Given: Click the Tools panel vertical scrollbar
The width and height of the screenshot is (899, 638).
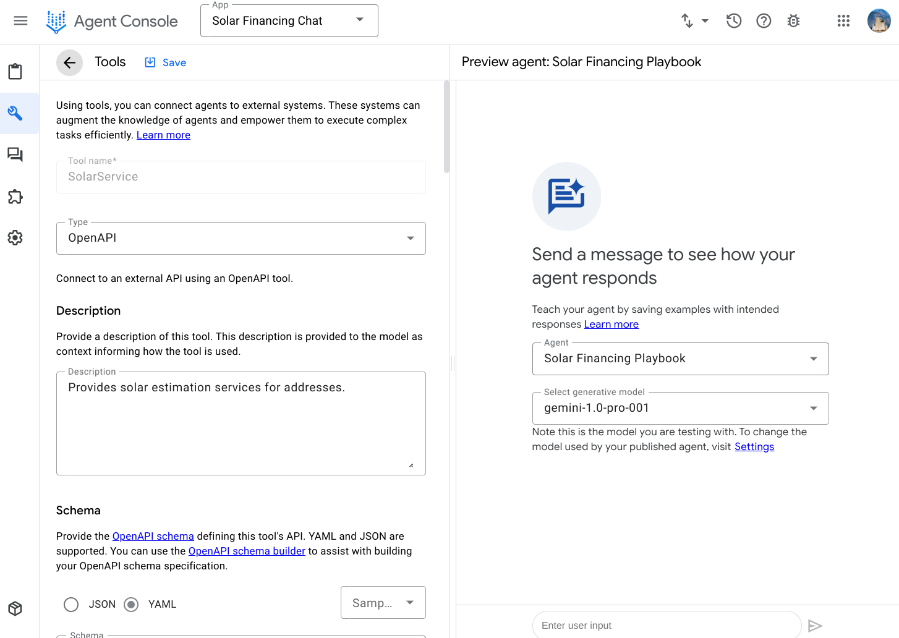Looking at the screenshot, I should coord(446,127).
